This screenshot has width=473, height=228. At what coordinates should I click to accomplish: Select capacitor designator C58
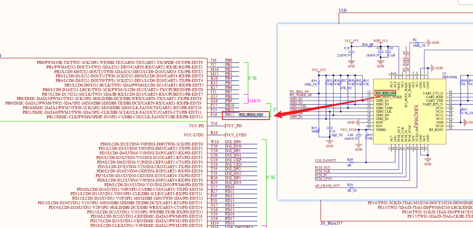332,131
